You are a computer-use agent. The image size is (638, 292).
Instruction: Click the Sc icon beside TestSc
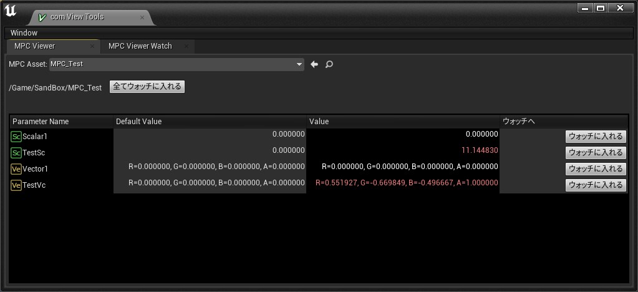[16, 153]
